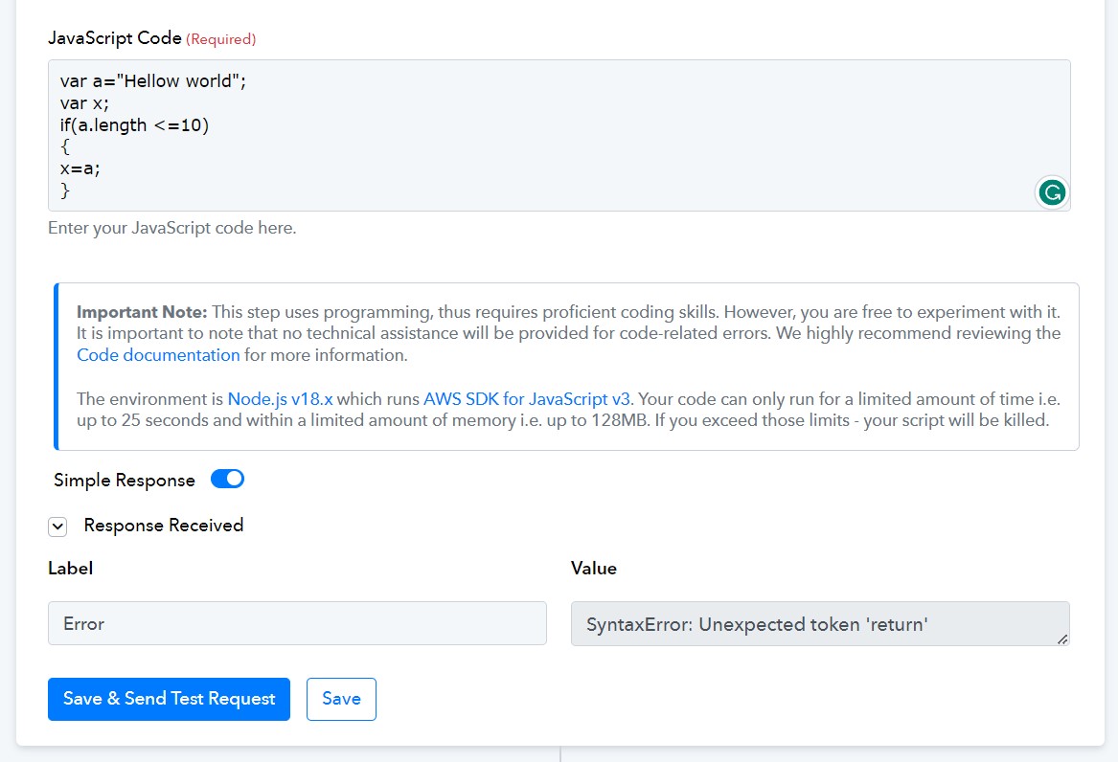1118x762 pixels.
Task: Toggle the Simple Response switch
Action: [x=227, y=480]
